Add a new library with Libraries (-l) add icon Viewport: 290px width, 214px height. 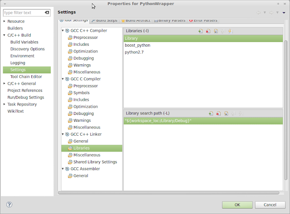(x=200, y=31)
